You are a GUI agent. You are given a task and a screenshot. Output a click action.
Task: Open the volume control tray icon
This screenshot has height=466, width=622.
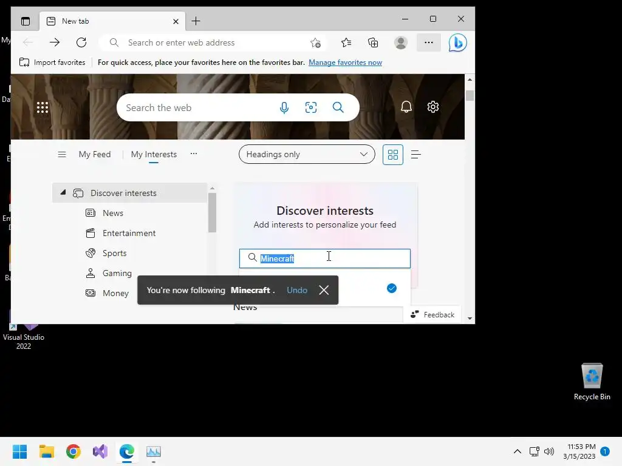click(549, 451)
